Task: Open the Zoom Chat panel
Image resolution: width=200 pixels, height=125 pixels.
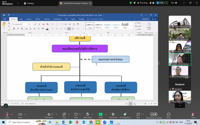Action: 64,115
